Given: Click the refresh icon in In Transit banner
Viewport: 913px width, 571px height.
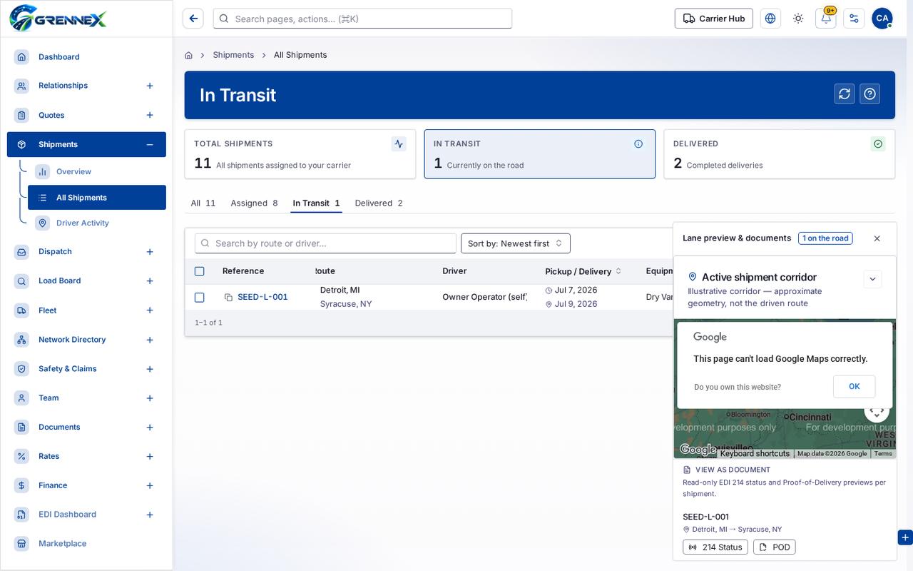Looking at the screenshot, I should click(845, 94).
